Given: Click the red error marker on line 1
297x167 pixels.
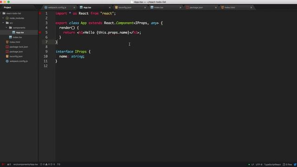Looking at the screenshot, I should 40,13.
